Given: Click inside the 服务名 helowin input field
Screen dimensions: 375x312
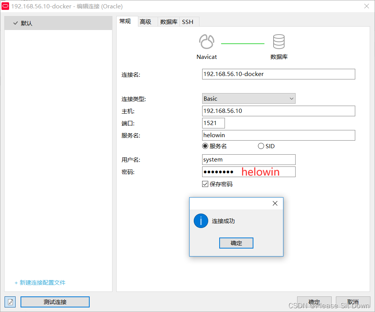Looking at the screenshot, I should 278,135.
